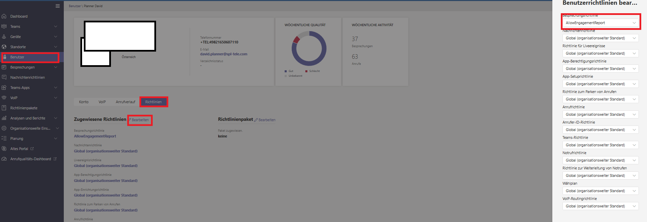647x222 pixels.
Task: Click the VoIP phone icon
Action: pyautogui.click(x=4, y=98)
